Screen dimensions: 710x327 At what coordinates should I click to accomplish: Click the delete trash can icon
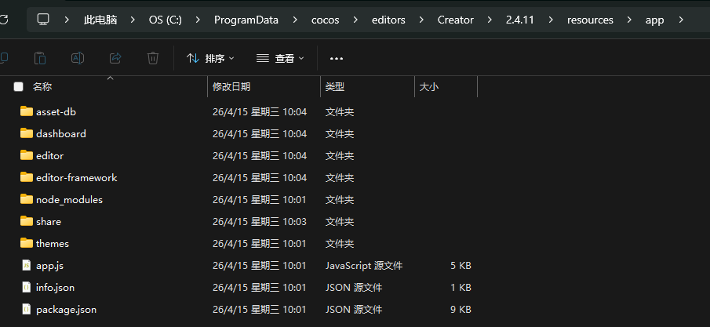153,58
